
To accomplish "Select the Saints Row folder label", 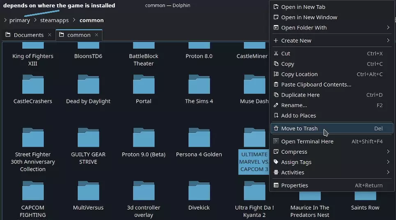I will point(365,208).
